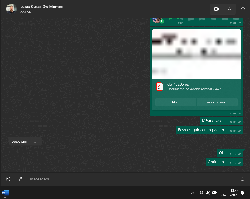Viewport: 250px width, 199px height.
Task: Click the Mensagem text input field
Action: [x=132, y=179]
